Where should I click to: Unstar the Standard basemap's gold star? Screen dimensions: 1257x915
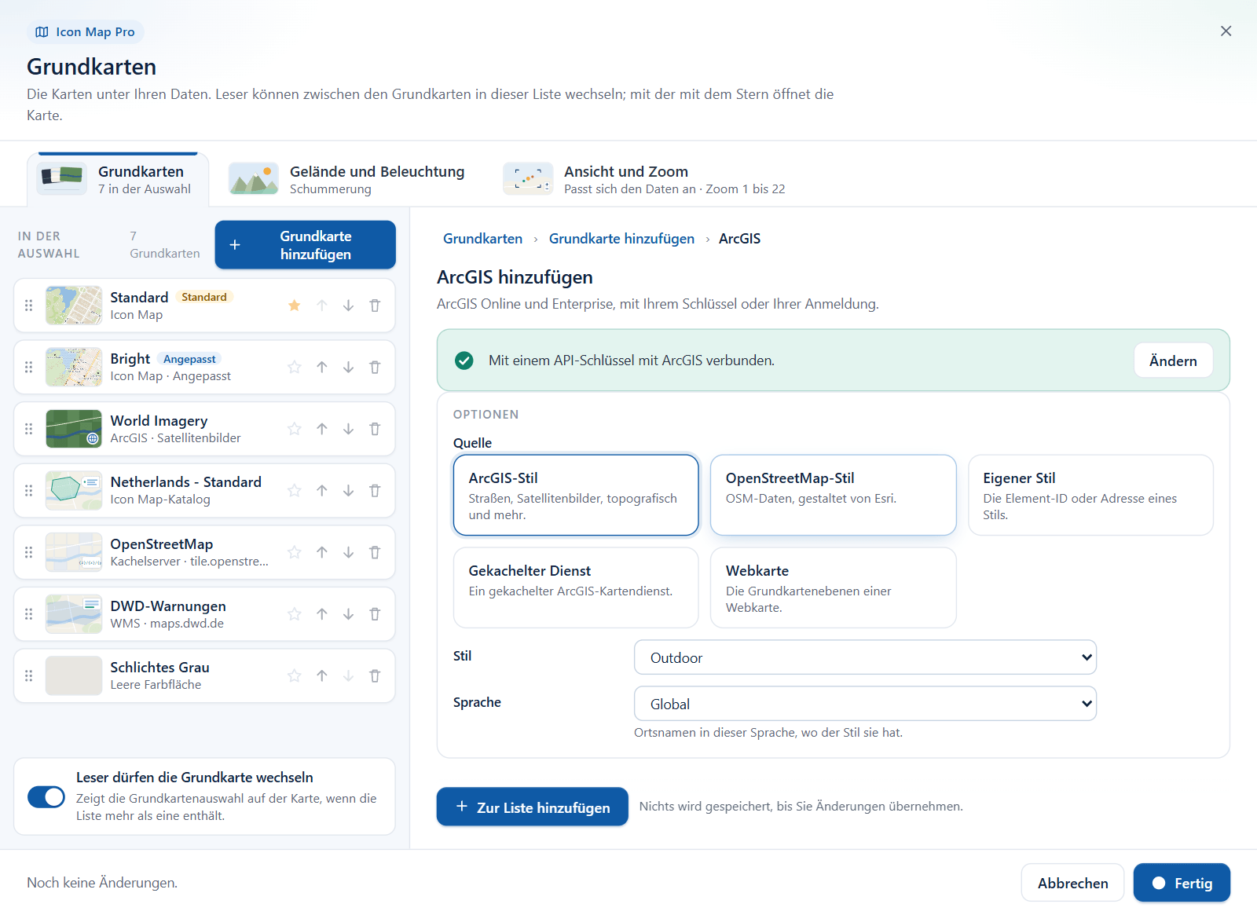[x=295, y=306]
